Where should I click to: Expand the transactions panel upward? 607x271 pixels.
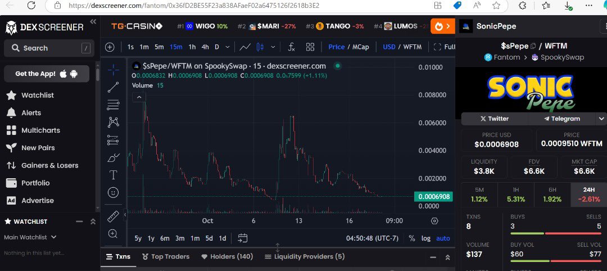(x=447, y=257)
